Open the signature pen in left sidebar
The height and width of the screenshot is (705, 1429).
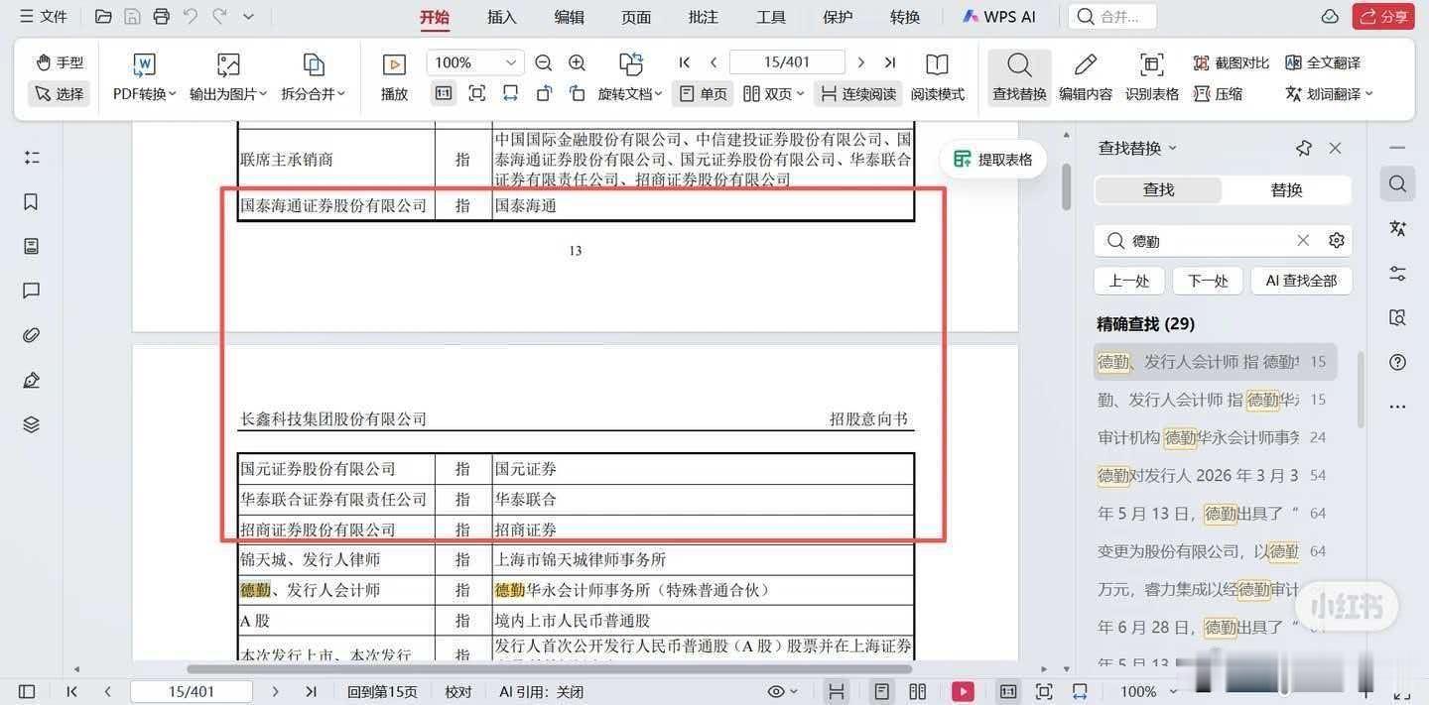point(32,380)
